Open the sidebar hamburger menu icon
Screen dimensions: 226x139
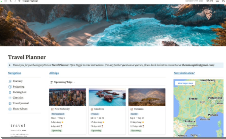tap(6, 1)
